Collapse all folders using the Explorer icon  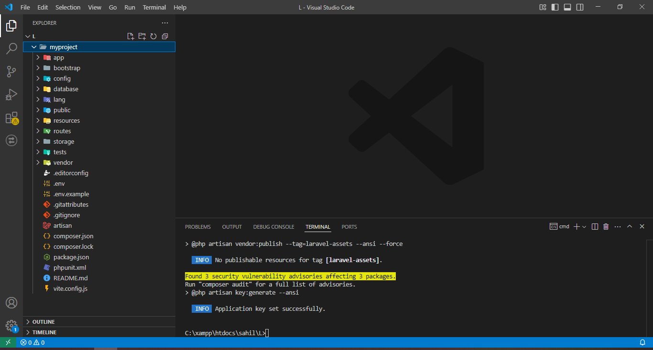pos(165,36)
